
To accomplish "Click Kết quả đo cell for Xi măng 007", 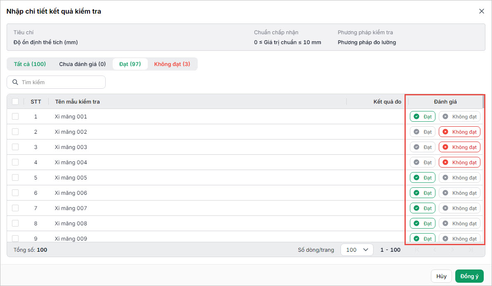I will tap(375, 208).
